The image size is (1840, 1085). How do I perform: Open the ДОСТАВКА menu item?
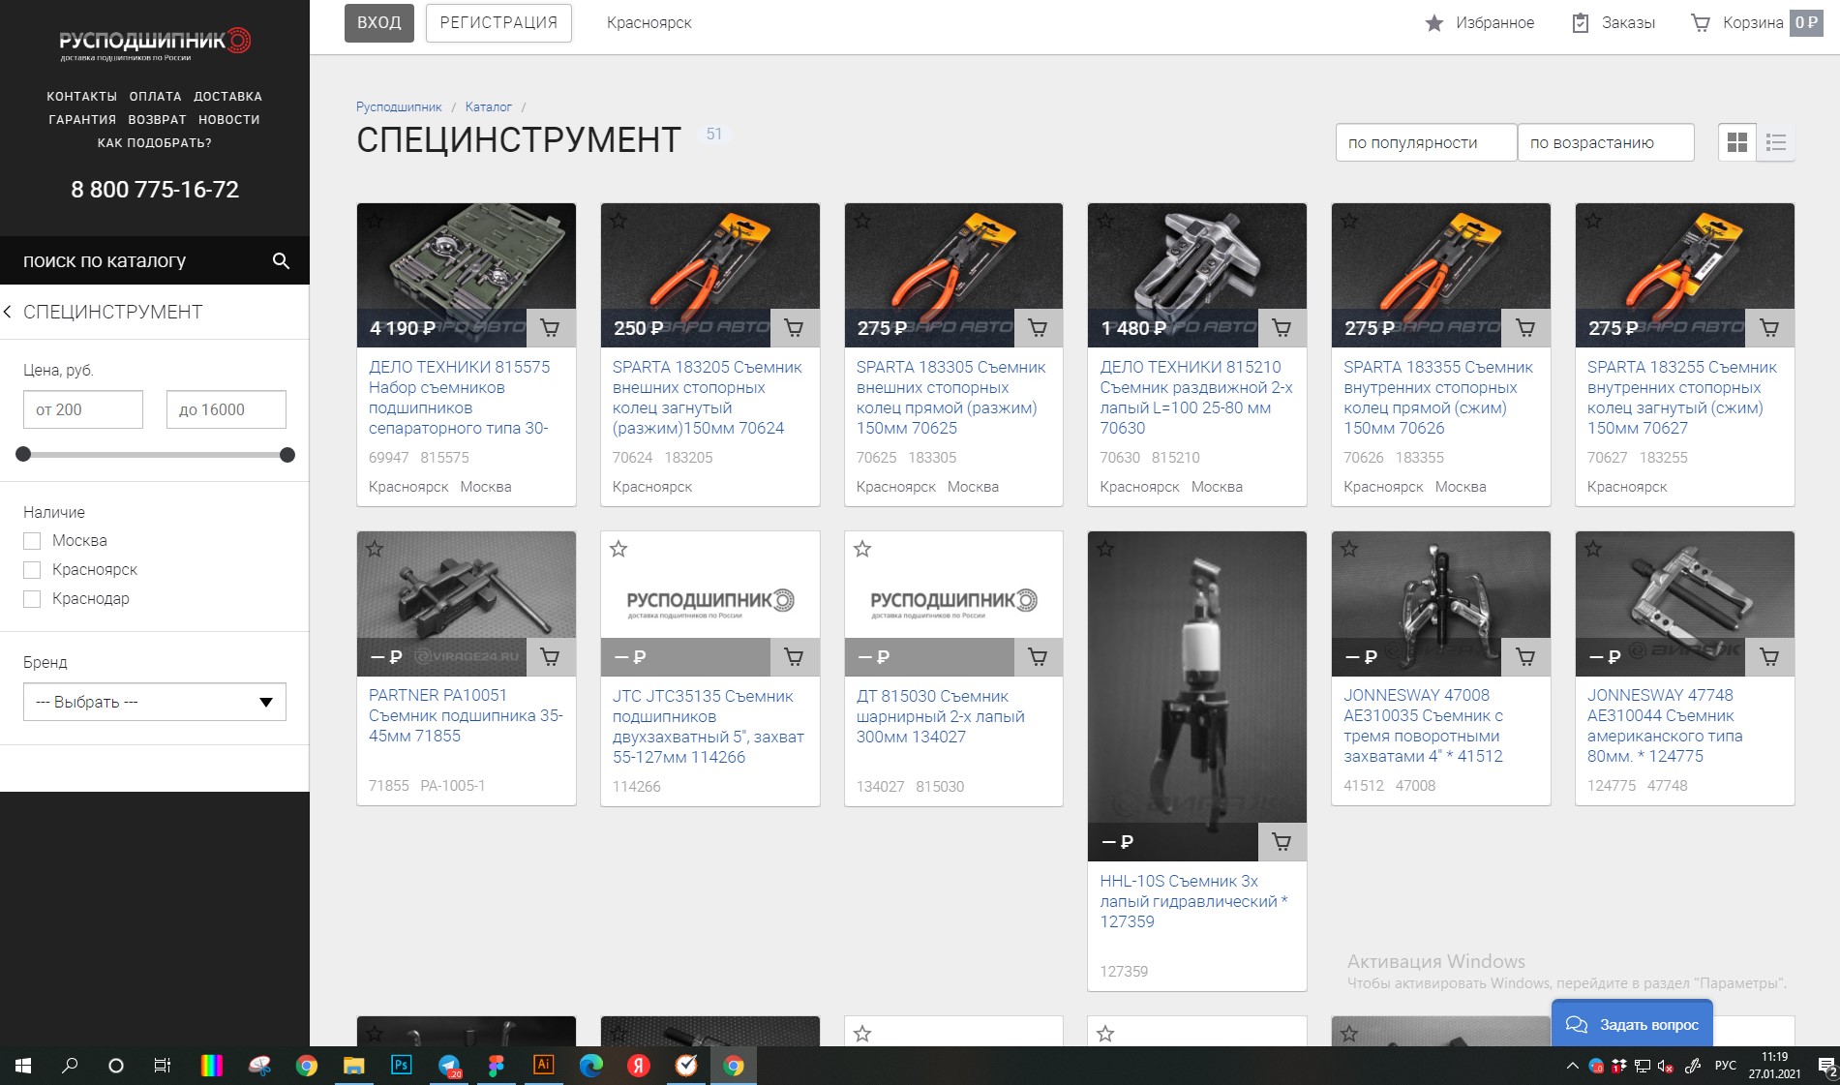(227, 97)
